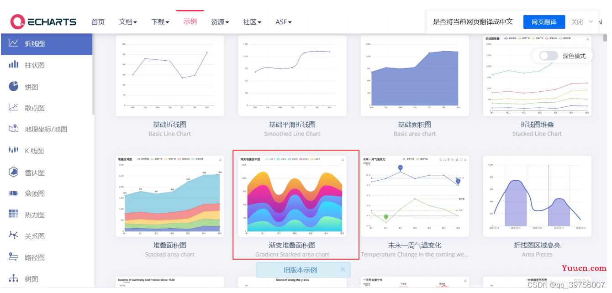
Task: Select the radar chart icon in sidebar
Action: click(x=14, y=172)
